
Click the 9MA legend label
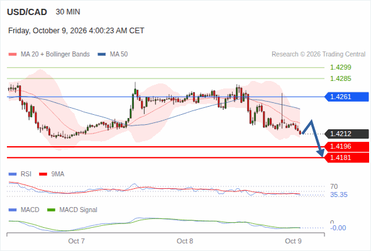pyautogui.click(x=58, y=174)
